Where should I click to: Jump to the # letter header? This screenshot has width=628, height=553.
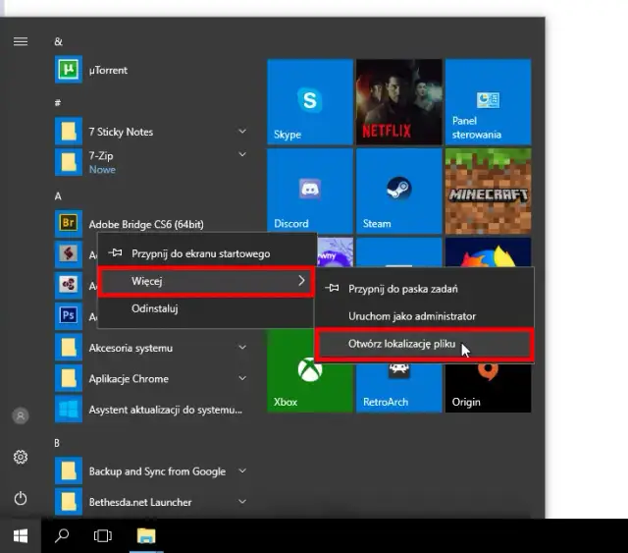[x=58, y=103]
